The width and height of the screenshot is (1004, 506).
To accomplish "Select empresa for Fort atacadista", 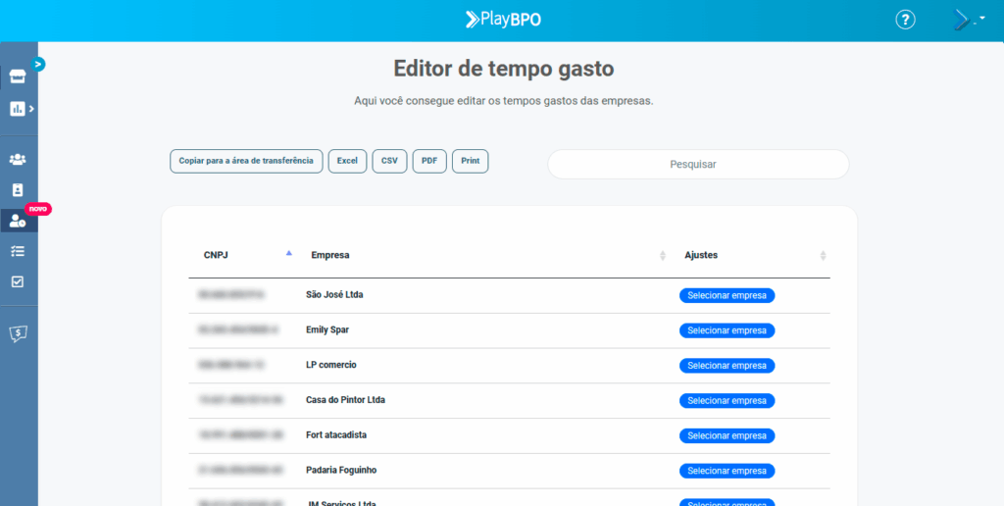I will point(727,435).
